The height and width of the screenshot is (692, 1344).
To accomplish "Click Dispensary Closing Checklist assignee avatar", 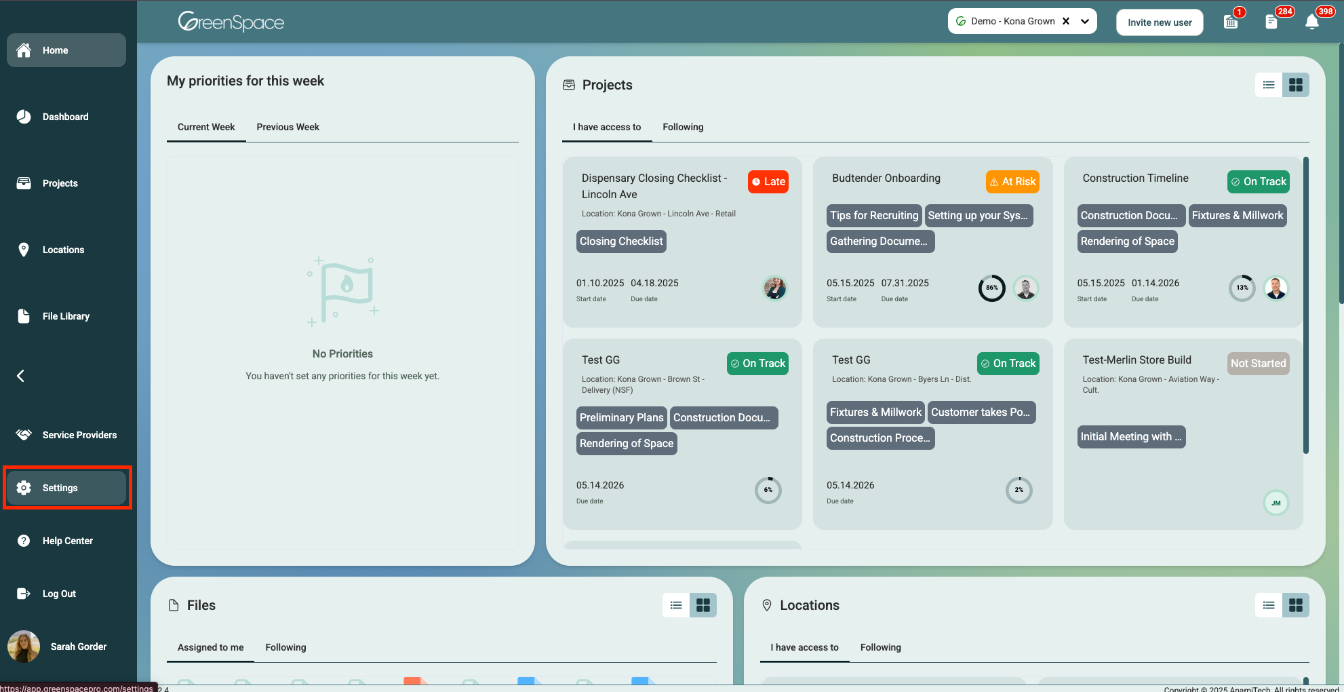I will (775, 288).
